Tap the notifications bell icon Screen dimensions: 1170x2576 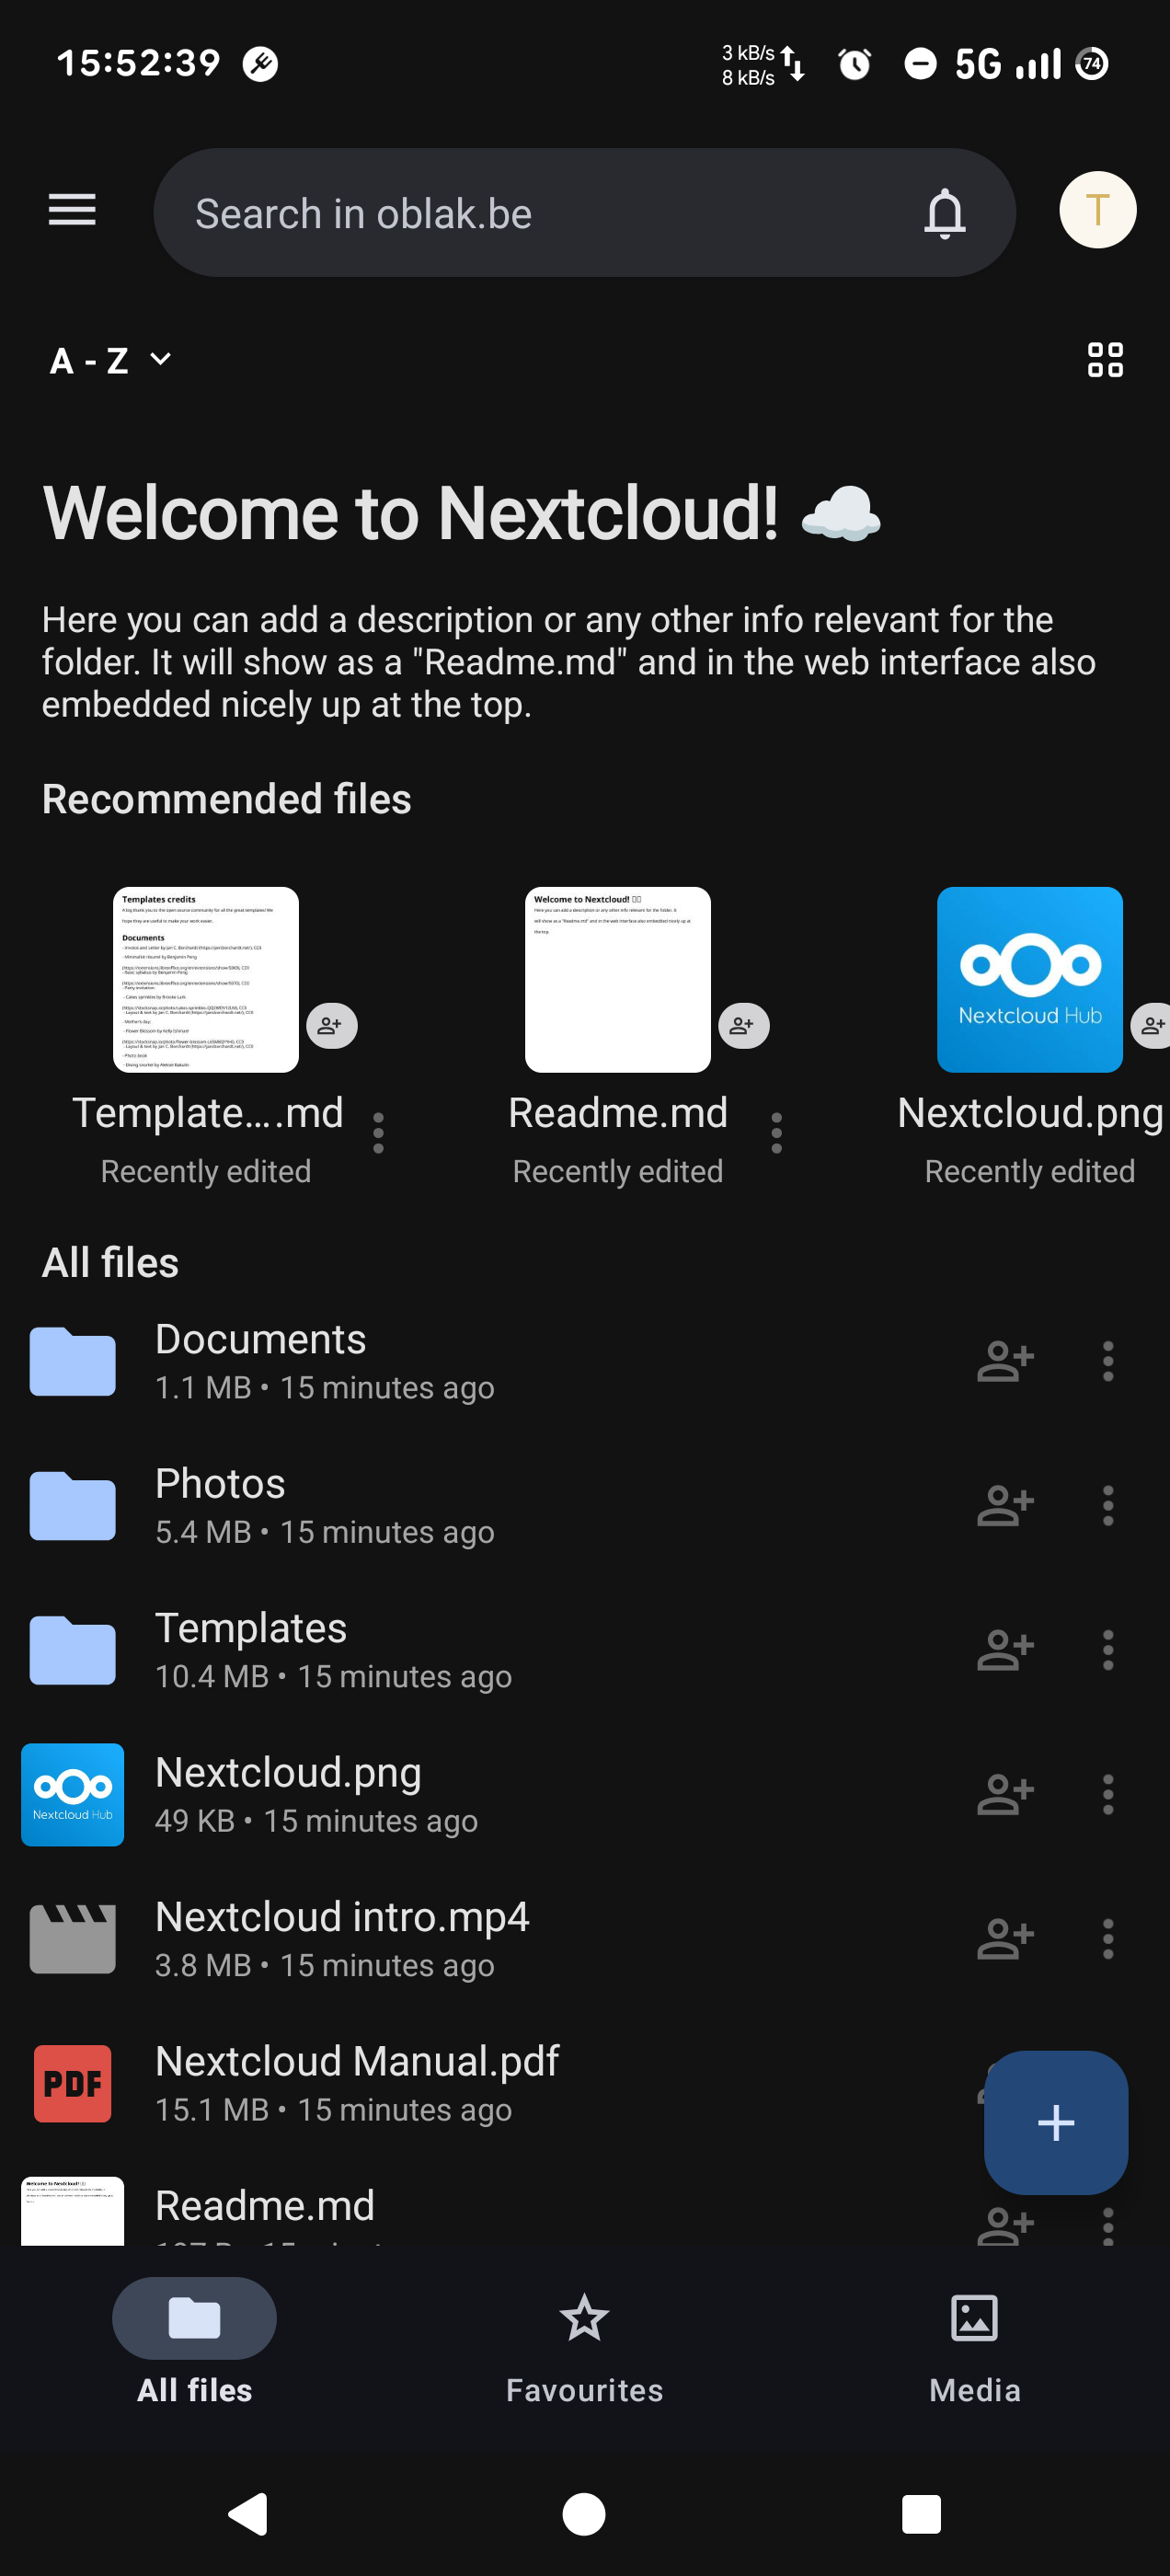point(944,213)
